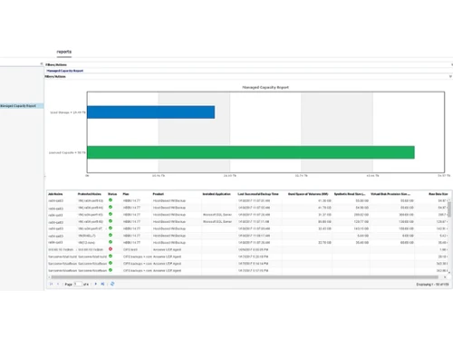Click green status icon in 32.43 GB row
Viewport: 453px width, 340px height.
tap(111, 228)
